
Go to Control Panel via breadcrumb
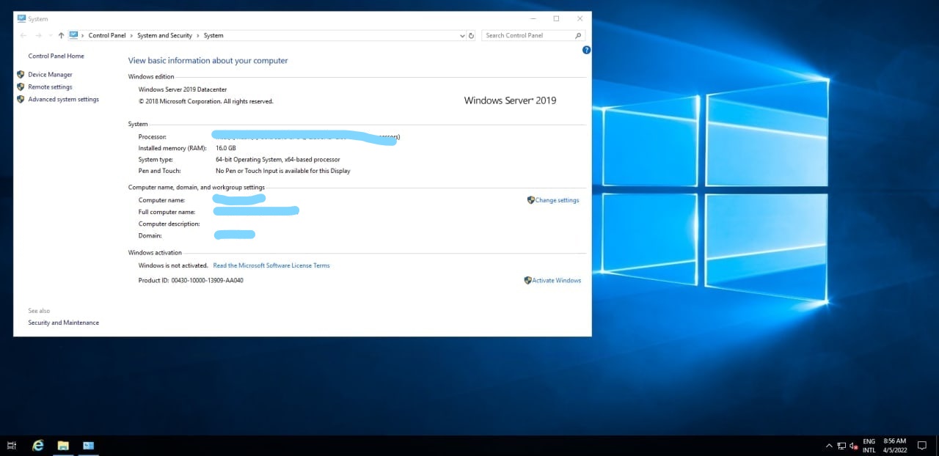click(107, 34)
